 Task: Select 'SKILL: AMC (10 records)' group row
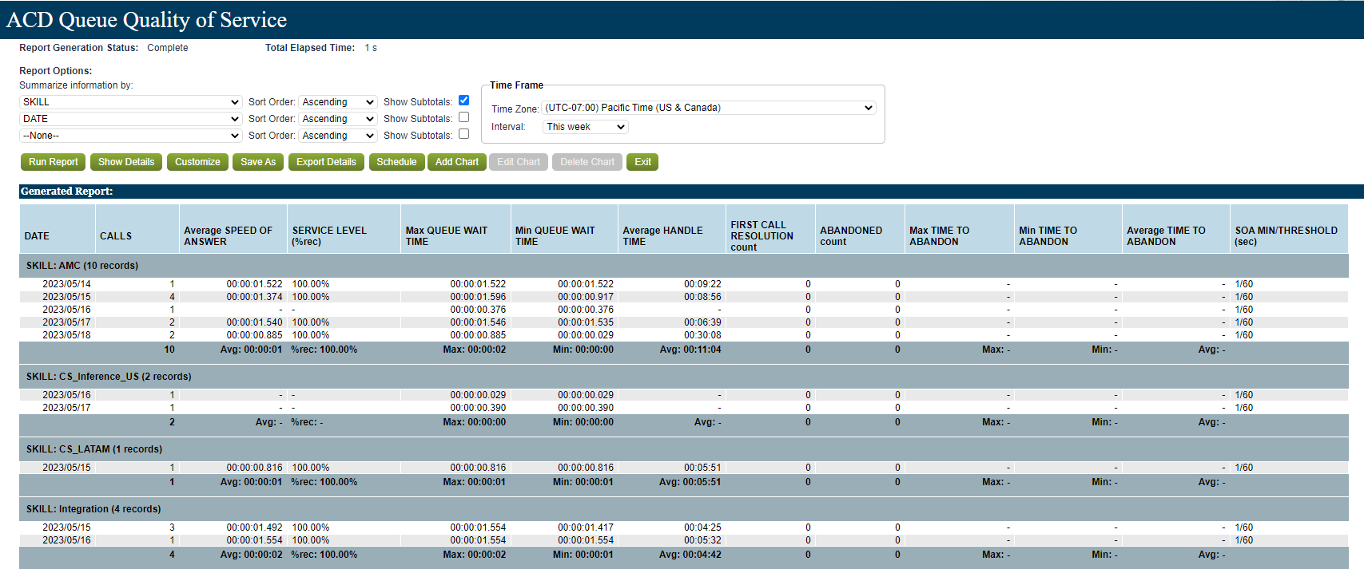(684, 266)
